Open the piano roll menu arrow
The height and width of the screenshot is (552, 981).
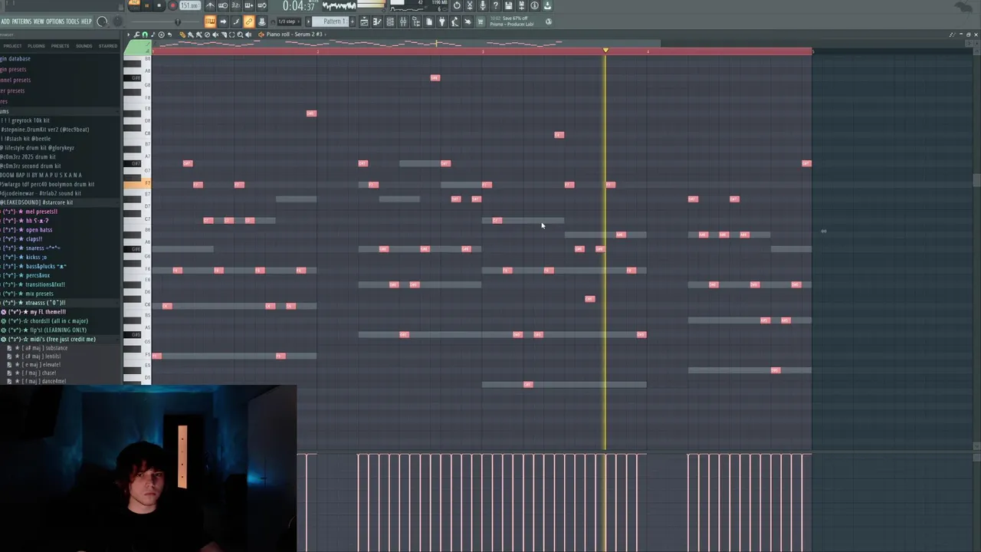click(128, 34)
